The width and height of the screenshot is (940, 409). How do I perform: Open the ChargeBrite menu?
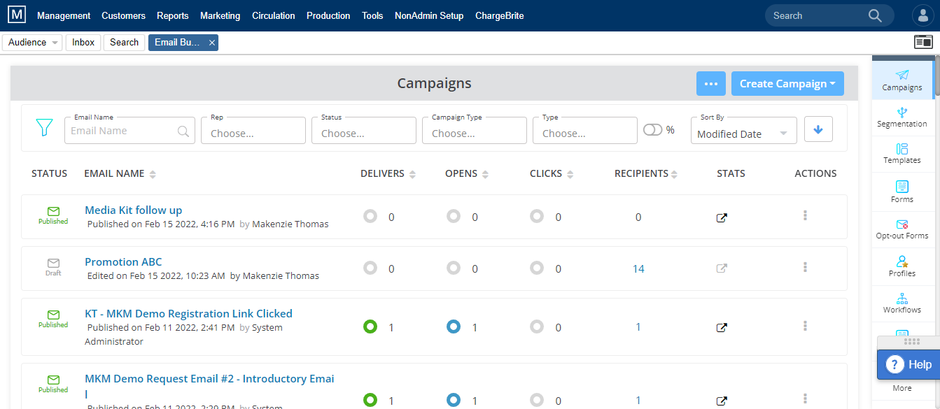[499, 15]
